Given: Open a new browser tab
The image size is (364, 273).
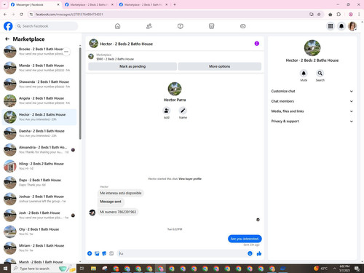Looking at the screenshot, I should [175, 4].
